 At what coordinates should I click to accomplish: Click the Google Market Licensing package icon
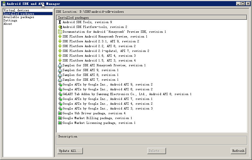[x=60, y=123]
